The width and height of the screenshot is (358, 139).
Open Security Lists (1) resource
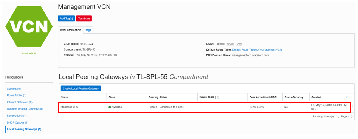click(17, 116)
